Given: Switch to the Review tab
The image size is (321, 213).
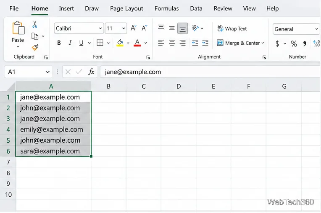Looking at the screenshot, I should (x=223, y=8).
